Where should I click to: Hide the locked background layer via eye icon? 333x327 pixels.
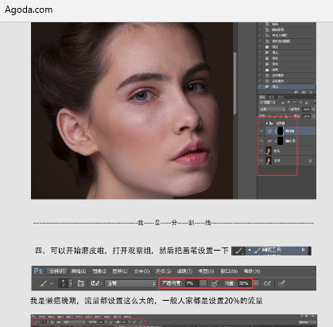(261, 161)
